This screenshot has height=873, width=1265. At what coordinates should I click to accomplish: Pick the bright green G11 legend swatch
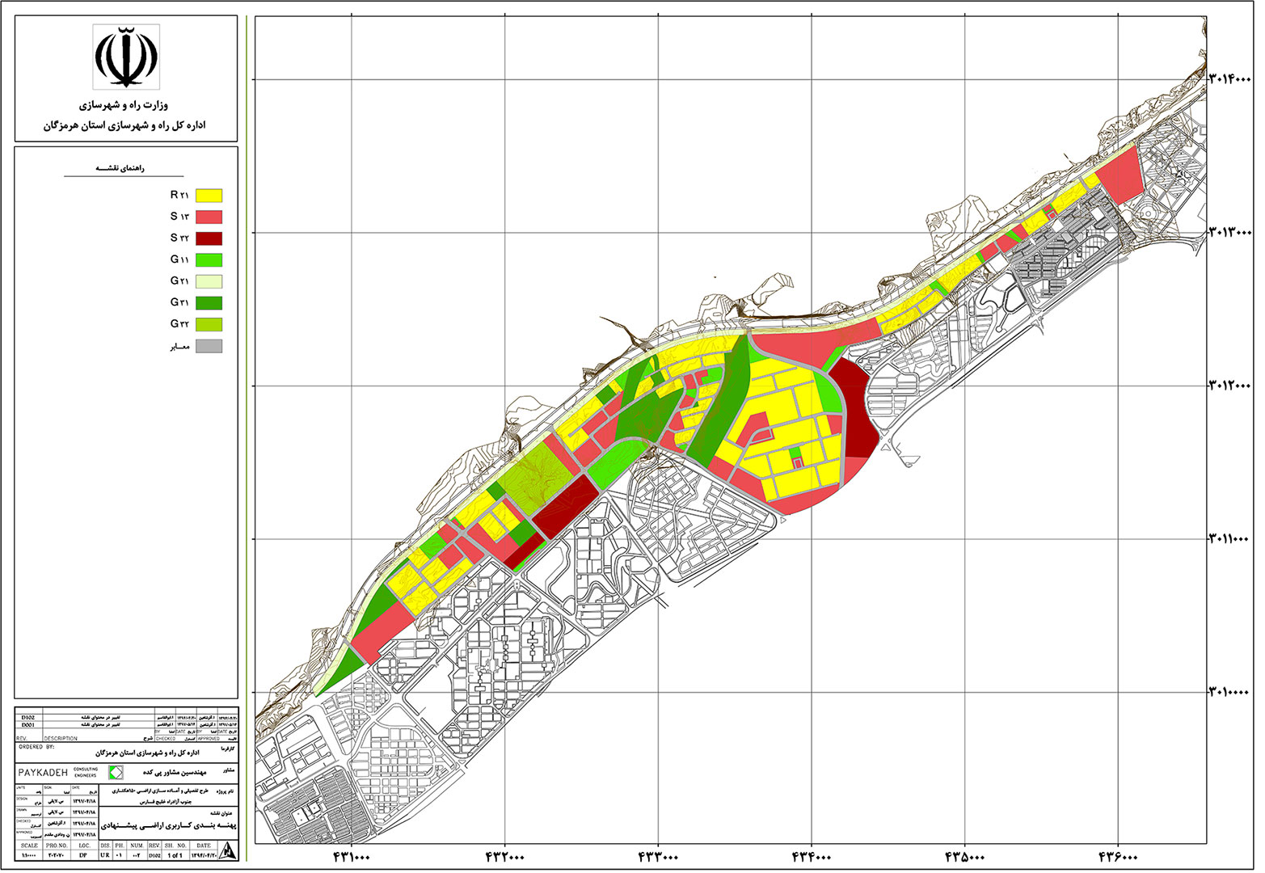click(x=209, y=260)
